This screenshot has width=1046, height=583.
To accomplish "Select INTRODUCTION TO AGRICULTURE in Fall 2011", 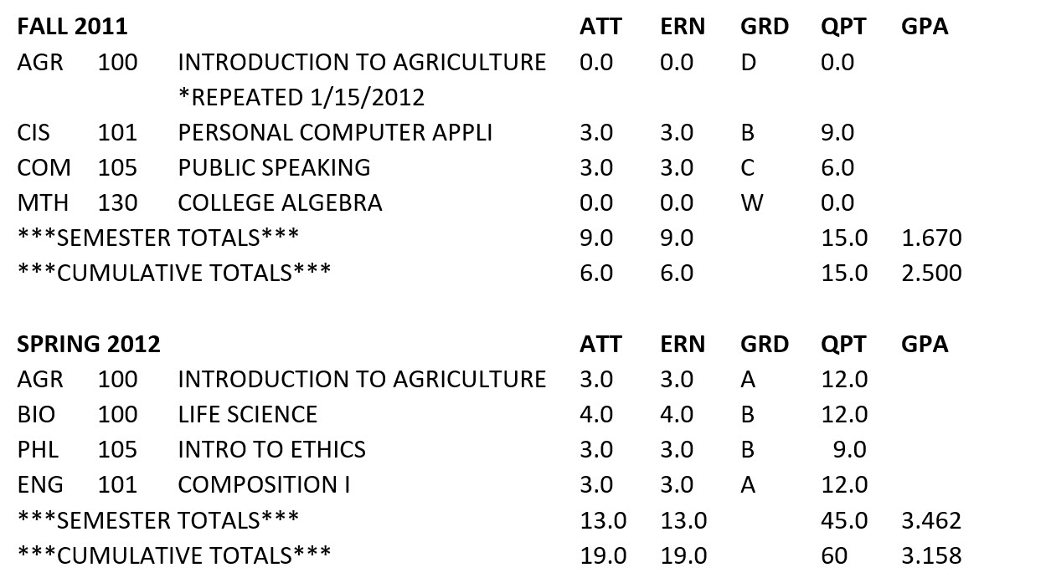I will pyautogui.click(x=362, y=62).
